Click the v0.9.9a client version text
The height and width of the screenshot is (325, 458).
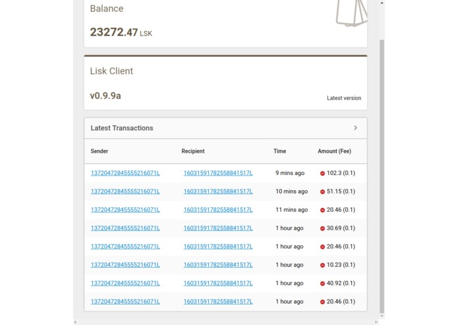(105, 95)
